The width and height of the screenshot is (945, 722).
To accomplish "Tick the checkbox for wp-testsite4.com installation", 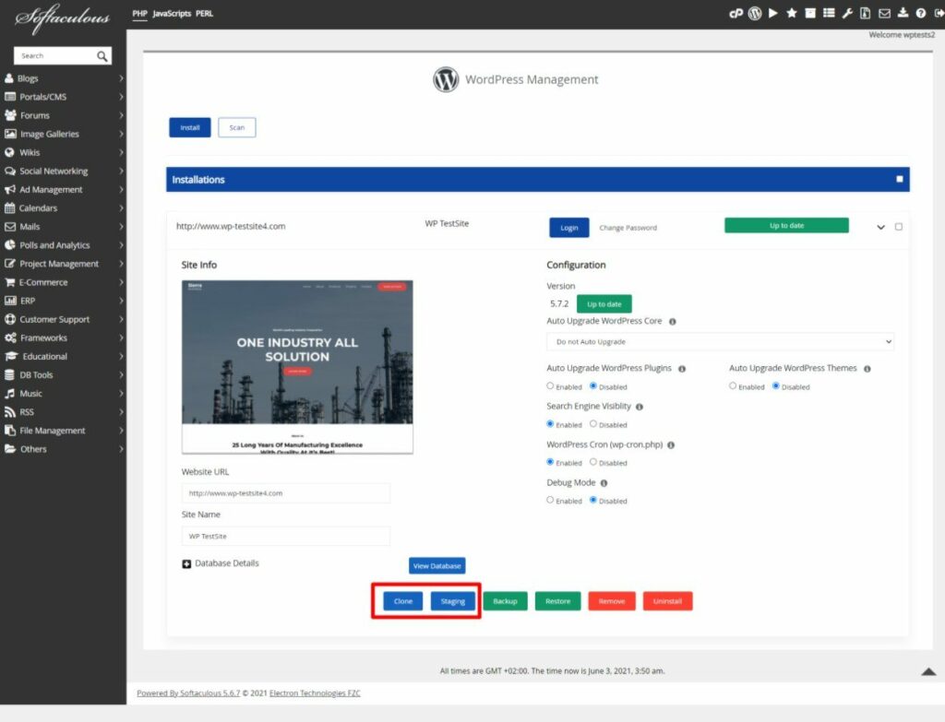I will [899, 227].
